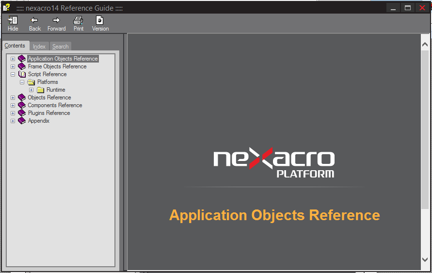Image resolution: width=432 pixels, height=273 pixels.
Task: Switch to the Index tab
Action: (39, 47)
